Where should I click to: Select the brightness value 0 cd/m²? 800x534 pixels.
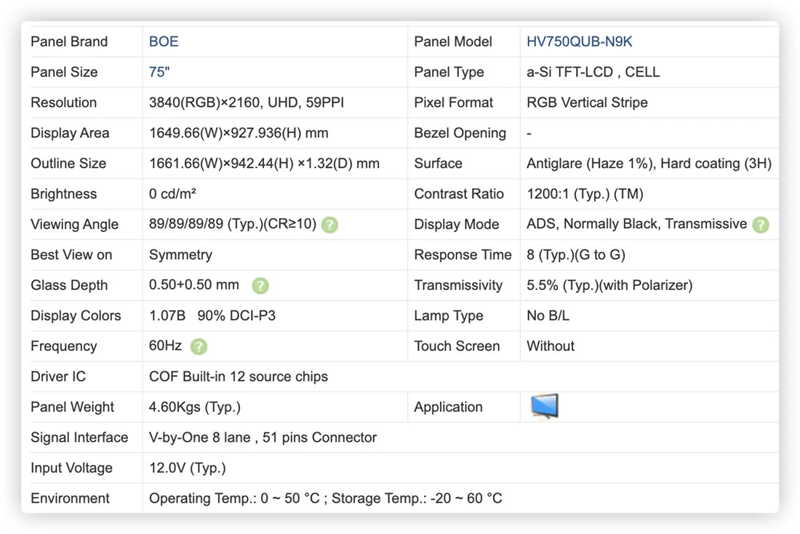tap(172, 194)
